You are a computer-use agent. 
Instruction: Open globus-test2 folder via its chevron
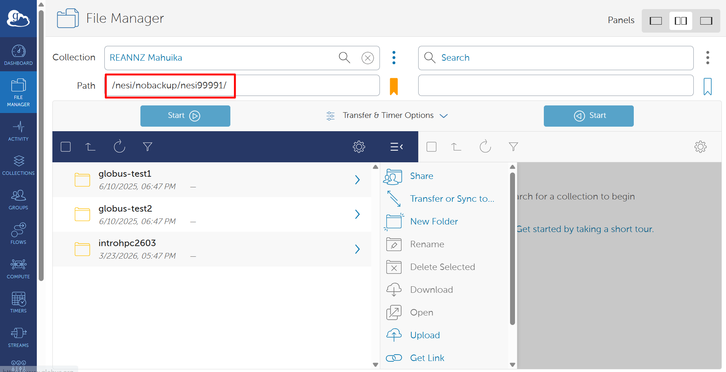357,215
